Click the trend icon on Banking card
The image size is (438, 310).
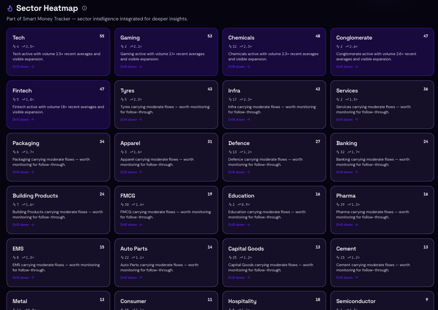pyautogui.click(x=349, y=152)
